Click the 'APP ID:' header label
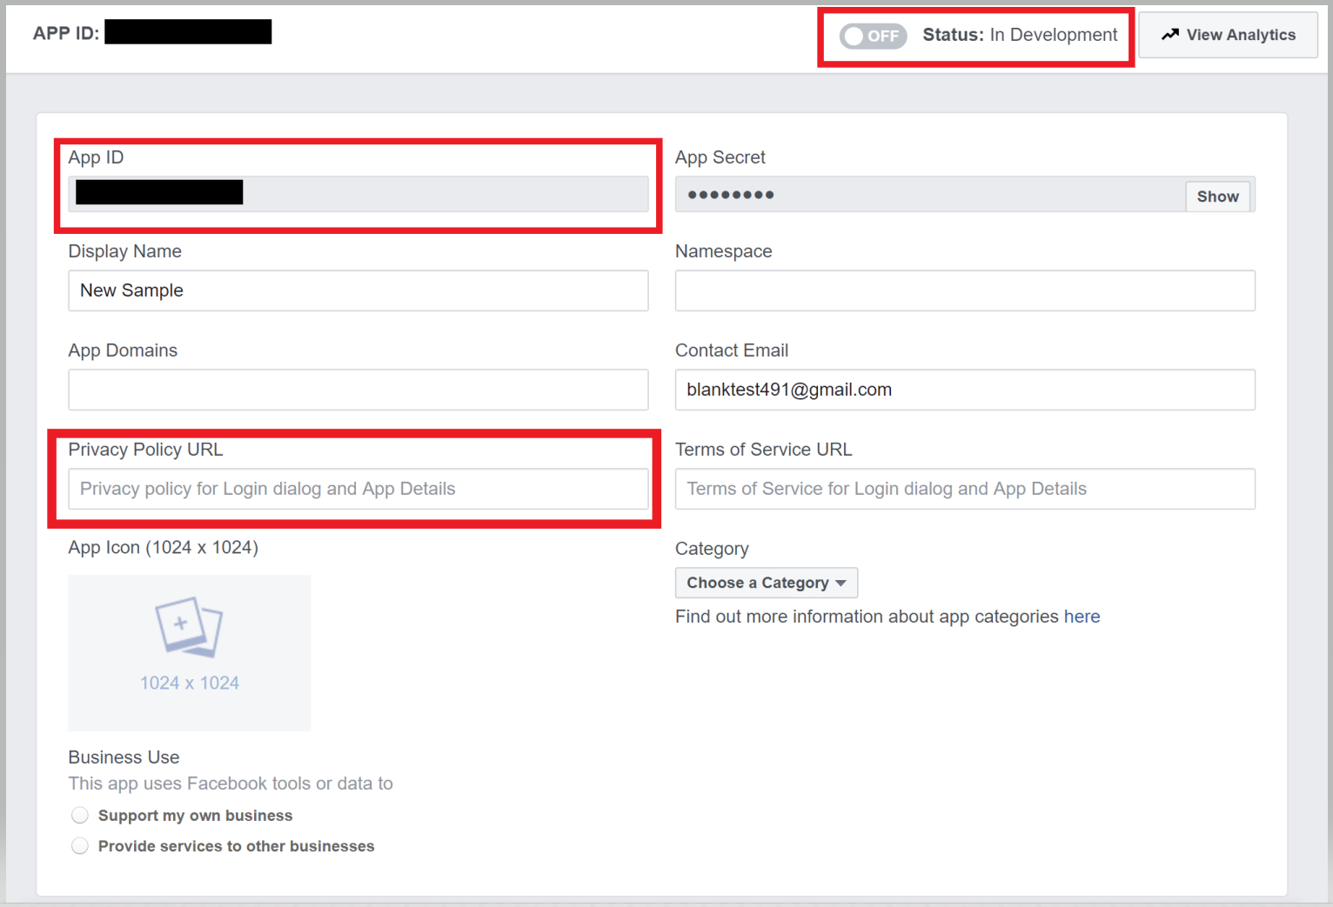This screenshot has width=1333, height=907. (66, 33)
